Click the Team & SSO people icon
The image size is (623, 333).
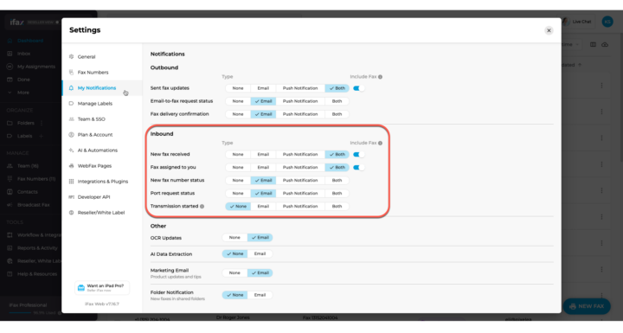click(72, 118)
